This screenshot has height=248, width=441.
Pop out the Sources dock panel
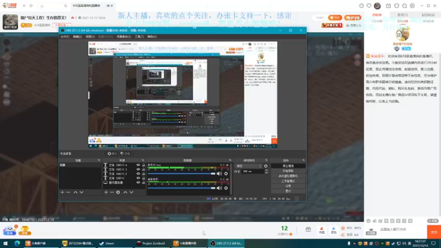143,160
